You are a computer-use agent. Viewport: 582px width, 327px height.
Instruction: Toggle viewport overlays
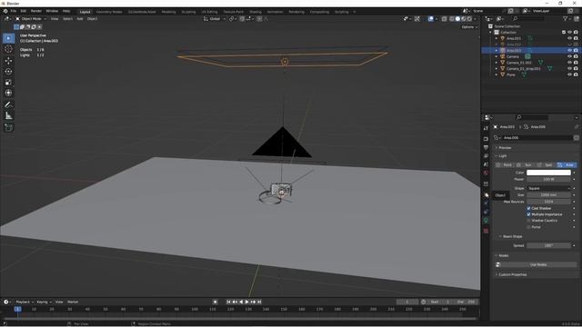pyautogui.click(x=430, y=18)
